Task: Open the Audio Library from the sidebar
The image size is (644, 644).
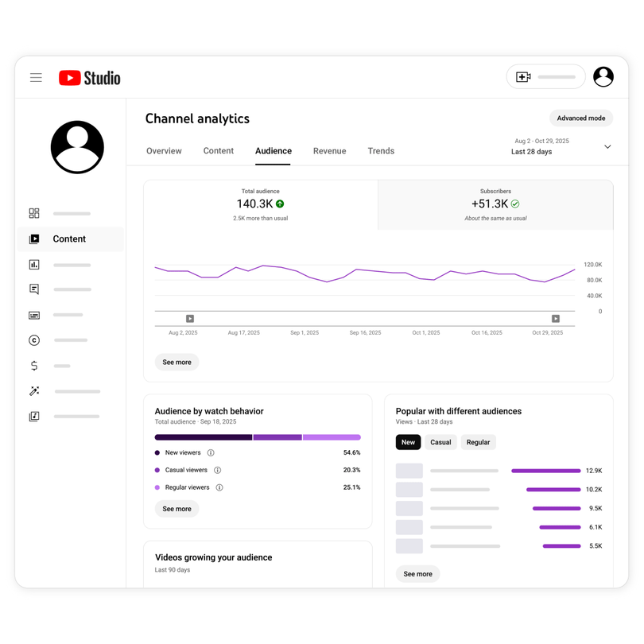Action: 33,416
